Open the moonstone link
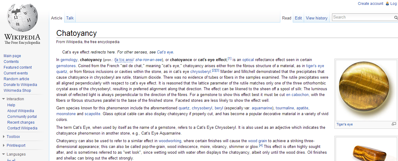The image size is (398, 161). 66,114
